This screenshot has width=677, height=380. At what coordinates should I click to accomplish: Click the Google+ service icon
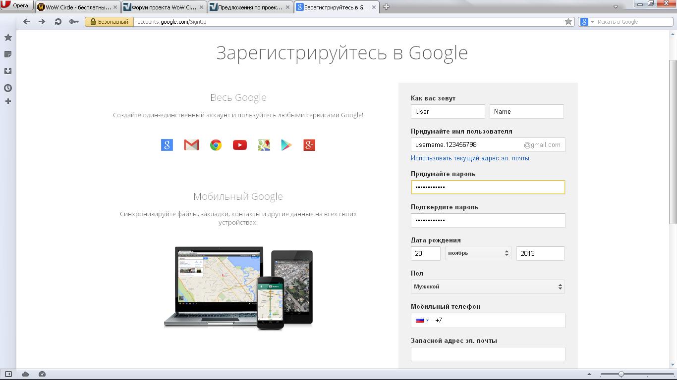[x=309, y=145]
